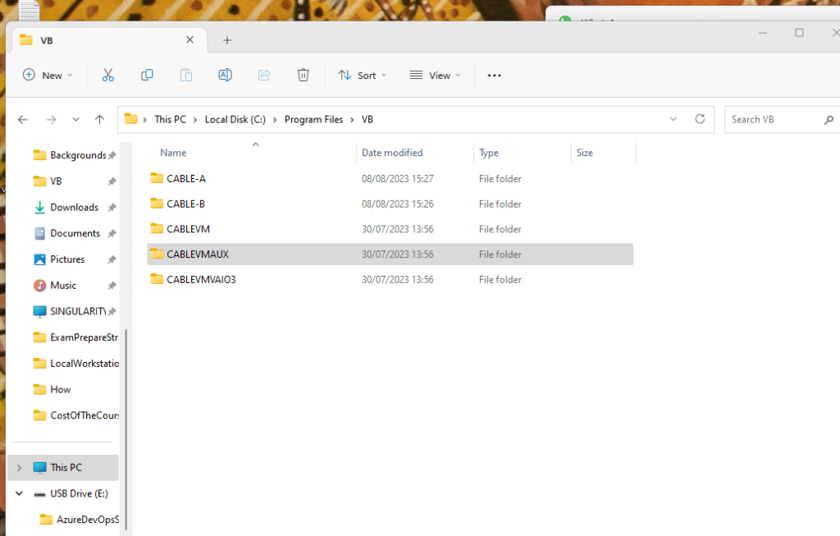Open Pictures in sidebar
Viewport: 840px width, 536px height.
pyautogui.click(x=59, y=259)
